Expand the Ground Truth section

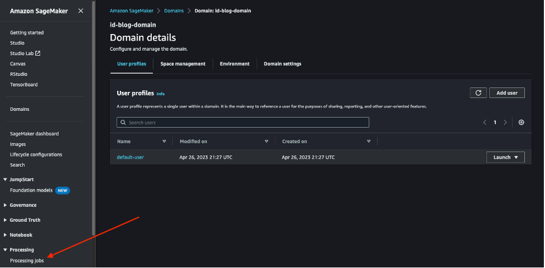pos(5,220)
